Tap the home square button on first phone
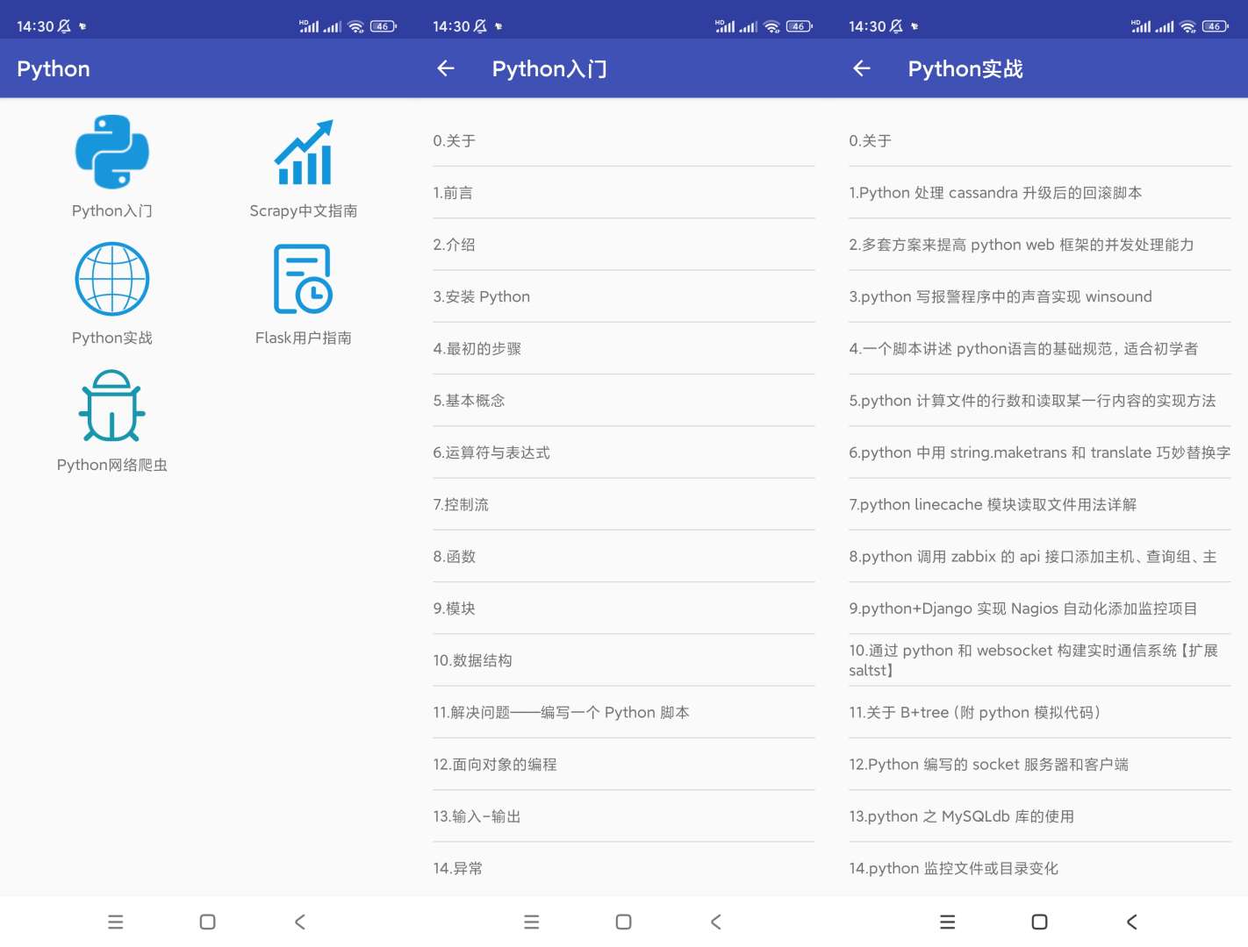Image resolution: width=1248 pixels, height=947 pixels. click(x=208, y=922)
